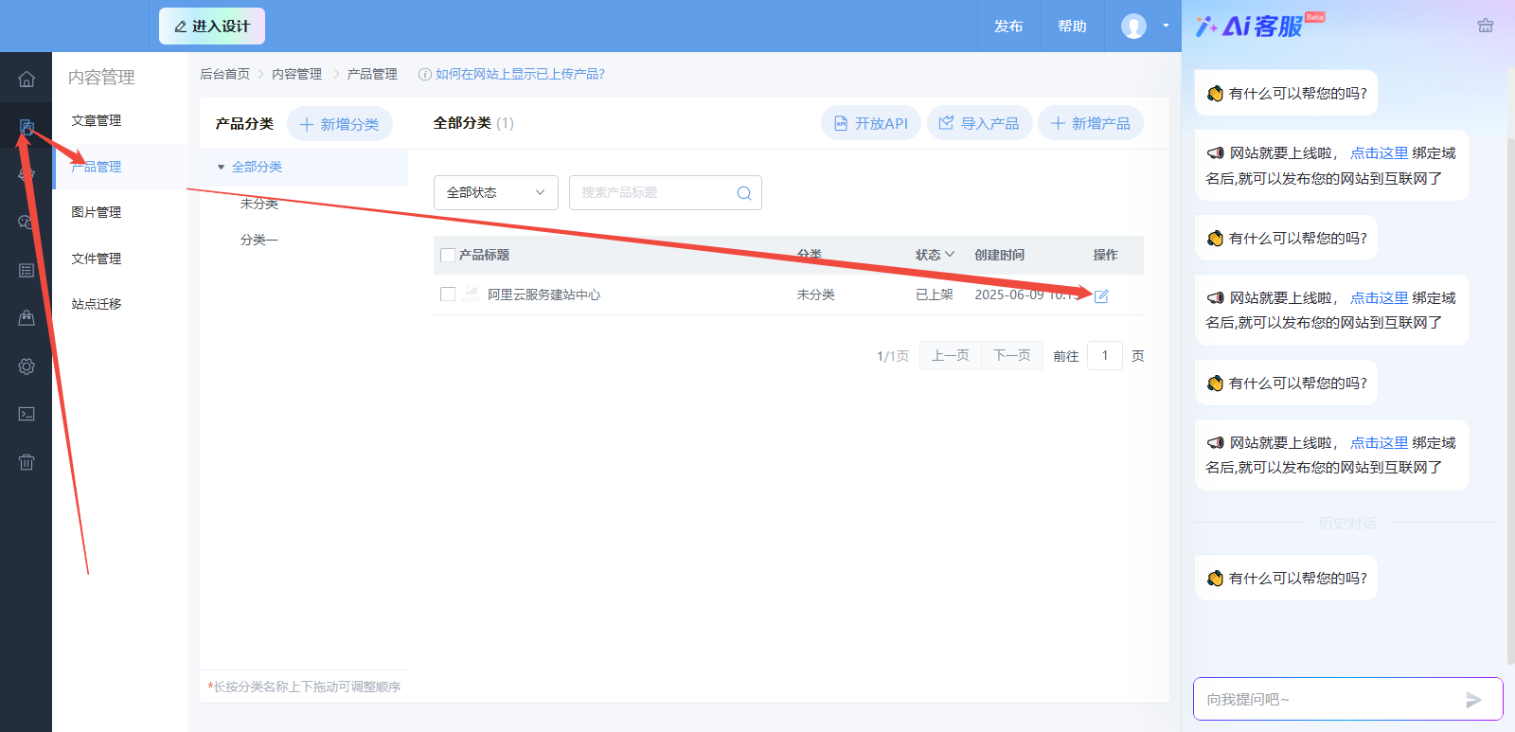The height and width of the screenshot is (732, 1515).
Task: Click the 下一页 pagination button
Action: coord(1012,355)
